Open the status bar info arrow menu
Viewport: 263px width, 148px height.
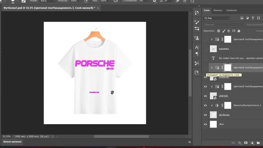pyautogui.click(x=53, y=136)
